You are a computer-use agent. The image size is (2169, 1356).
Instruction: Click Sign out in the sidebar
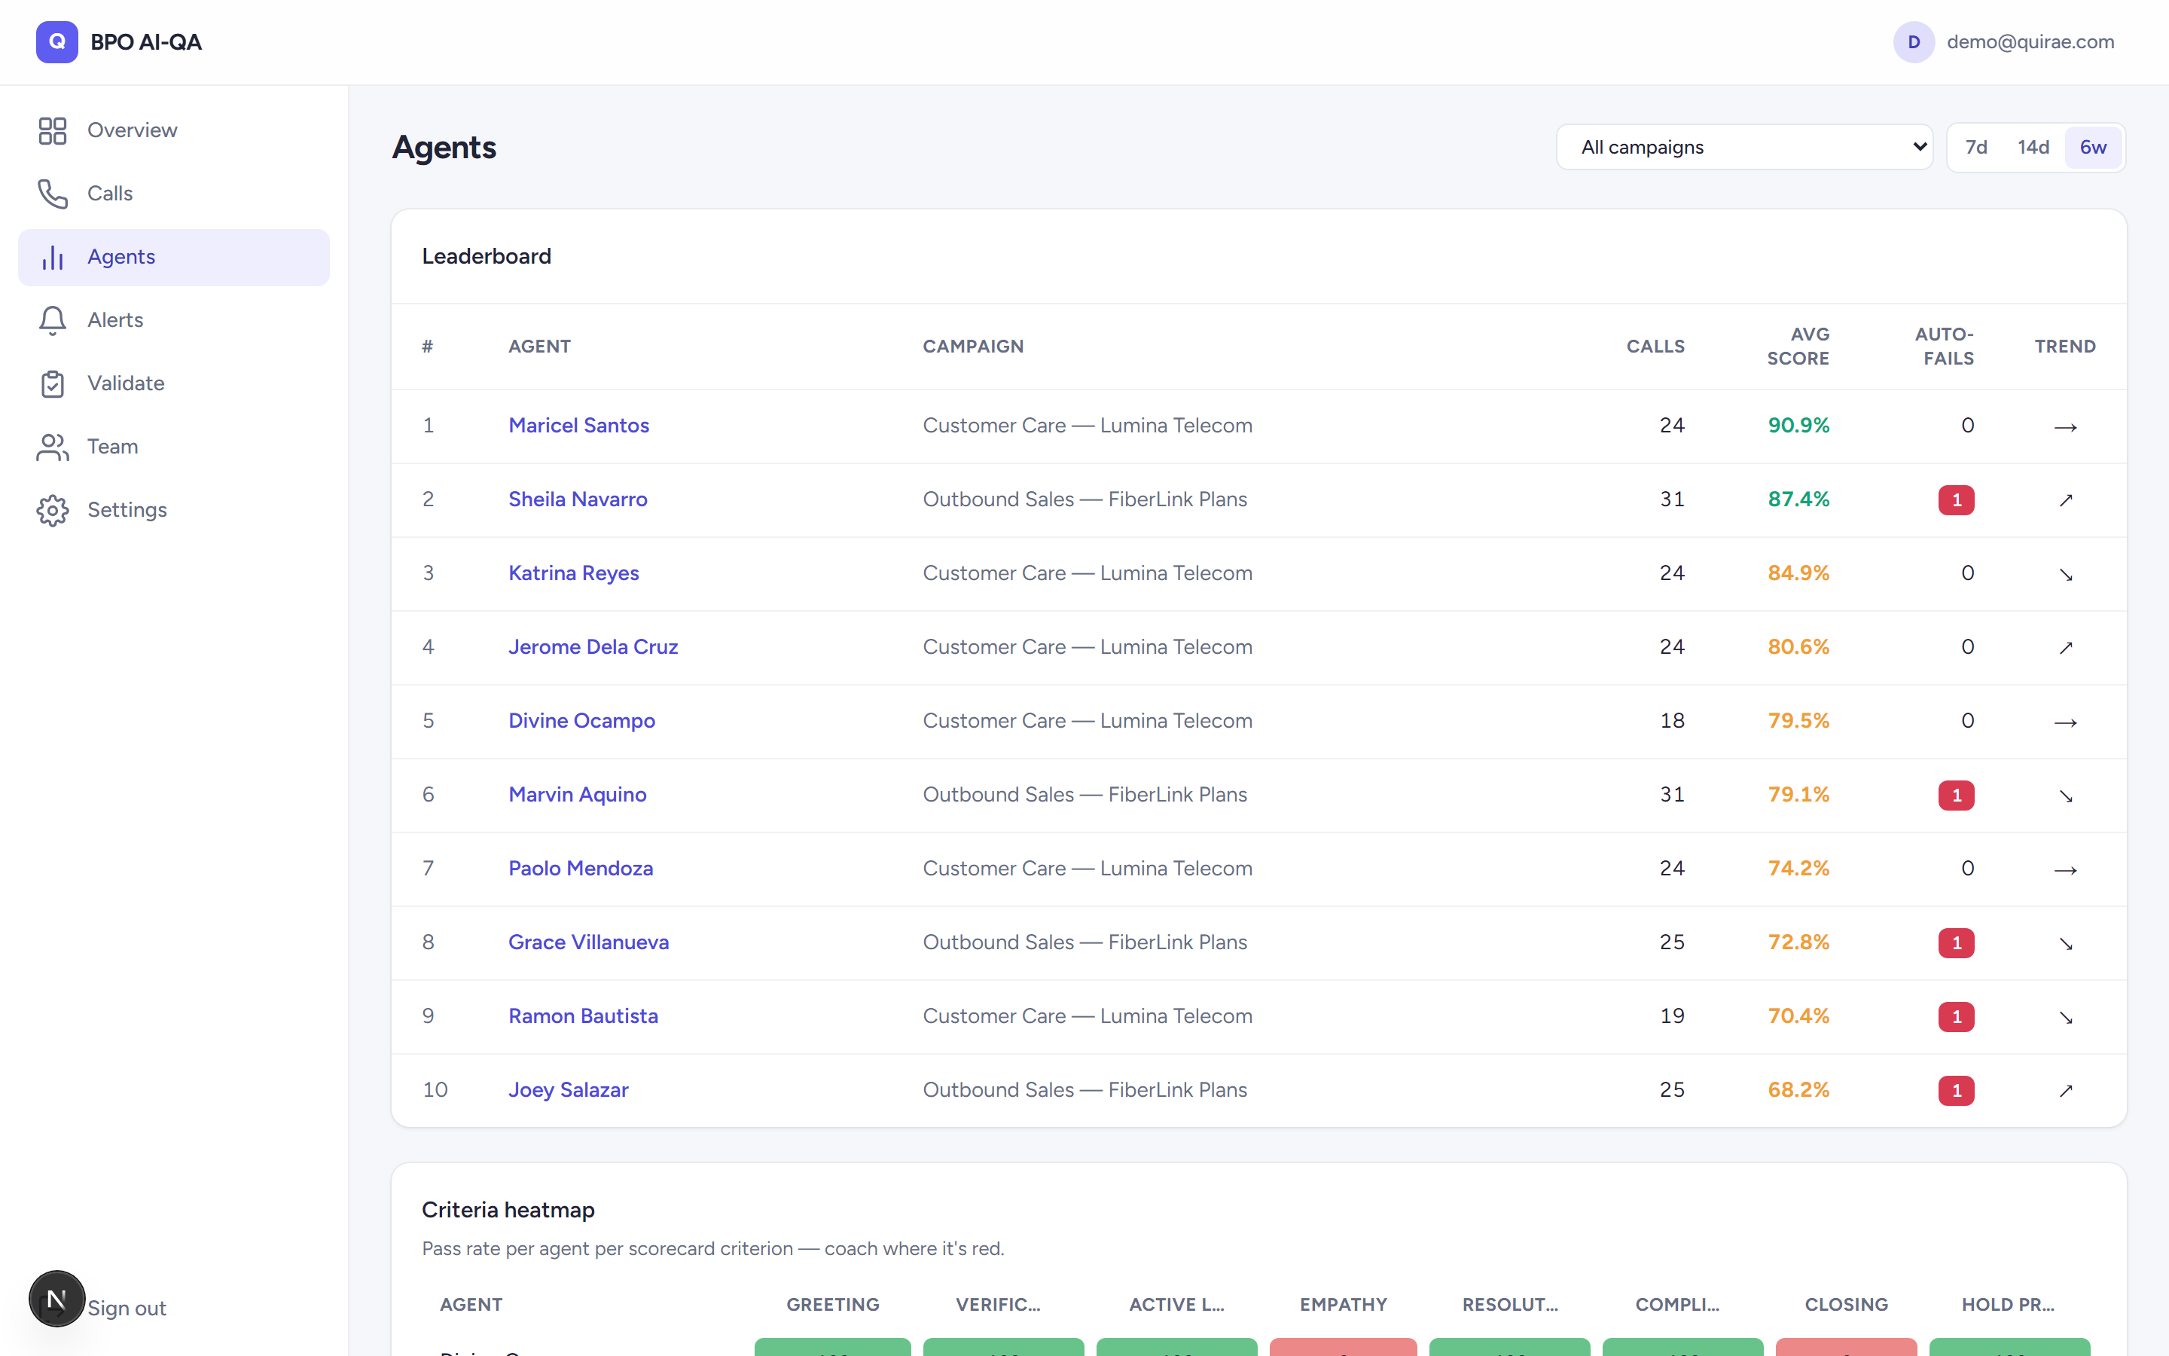click(127, 1309)
